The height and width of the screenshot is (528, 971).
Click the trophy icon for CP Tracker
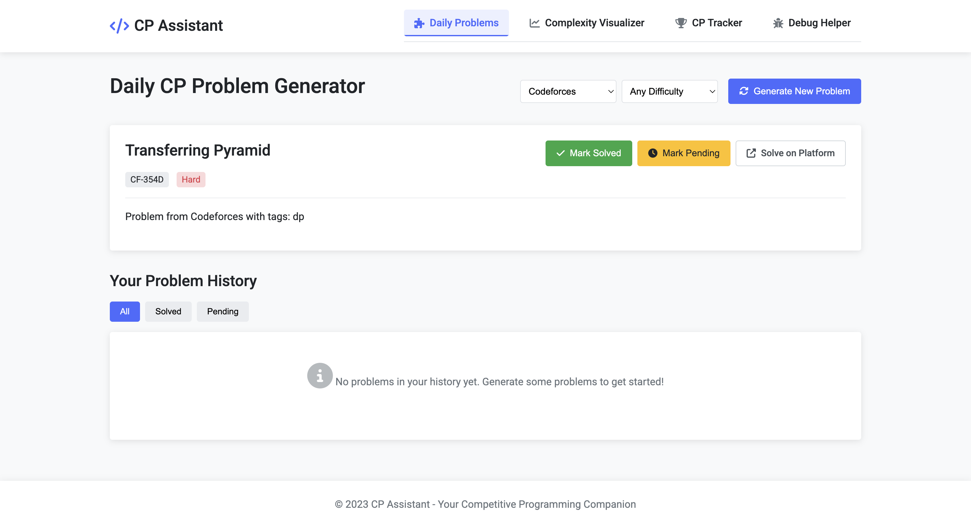click(680, 23)
